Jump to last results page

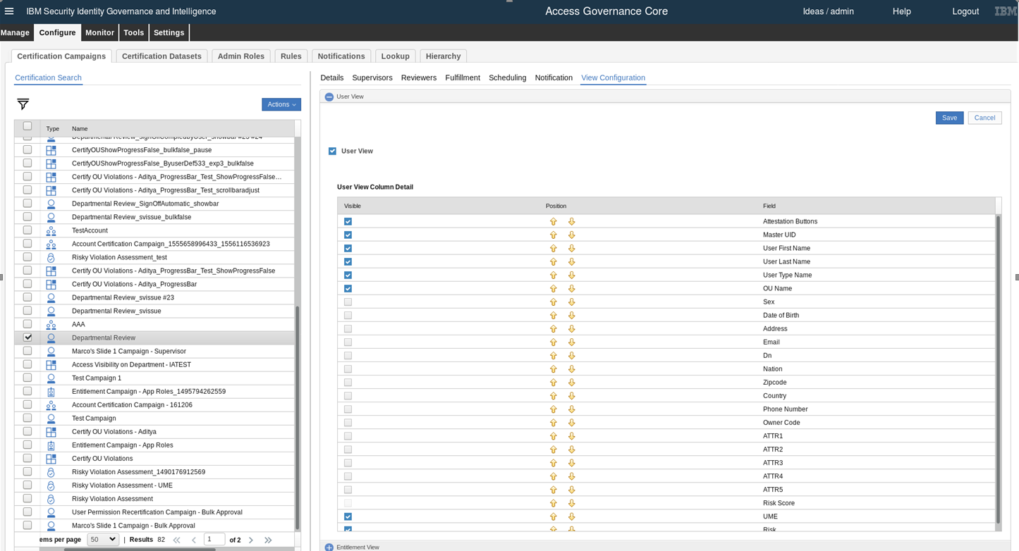tap(268, 540)
